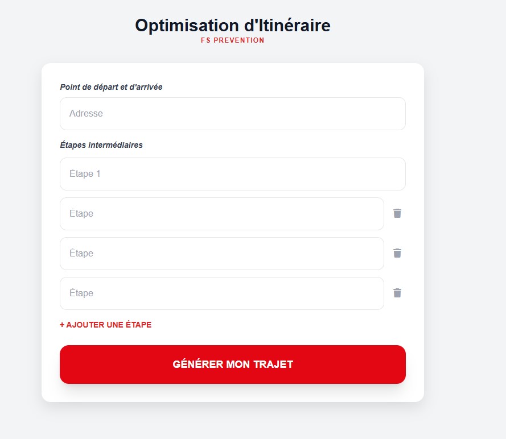Click the title Optimisation d'Itinéraire
This screenshot has width=506, height=439.
pyautogui.click(x=232, y=25)
